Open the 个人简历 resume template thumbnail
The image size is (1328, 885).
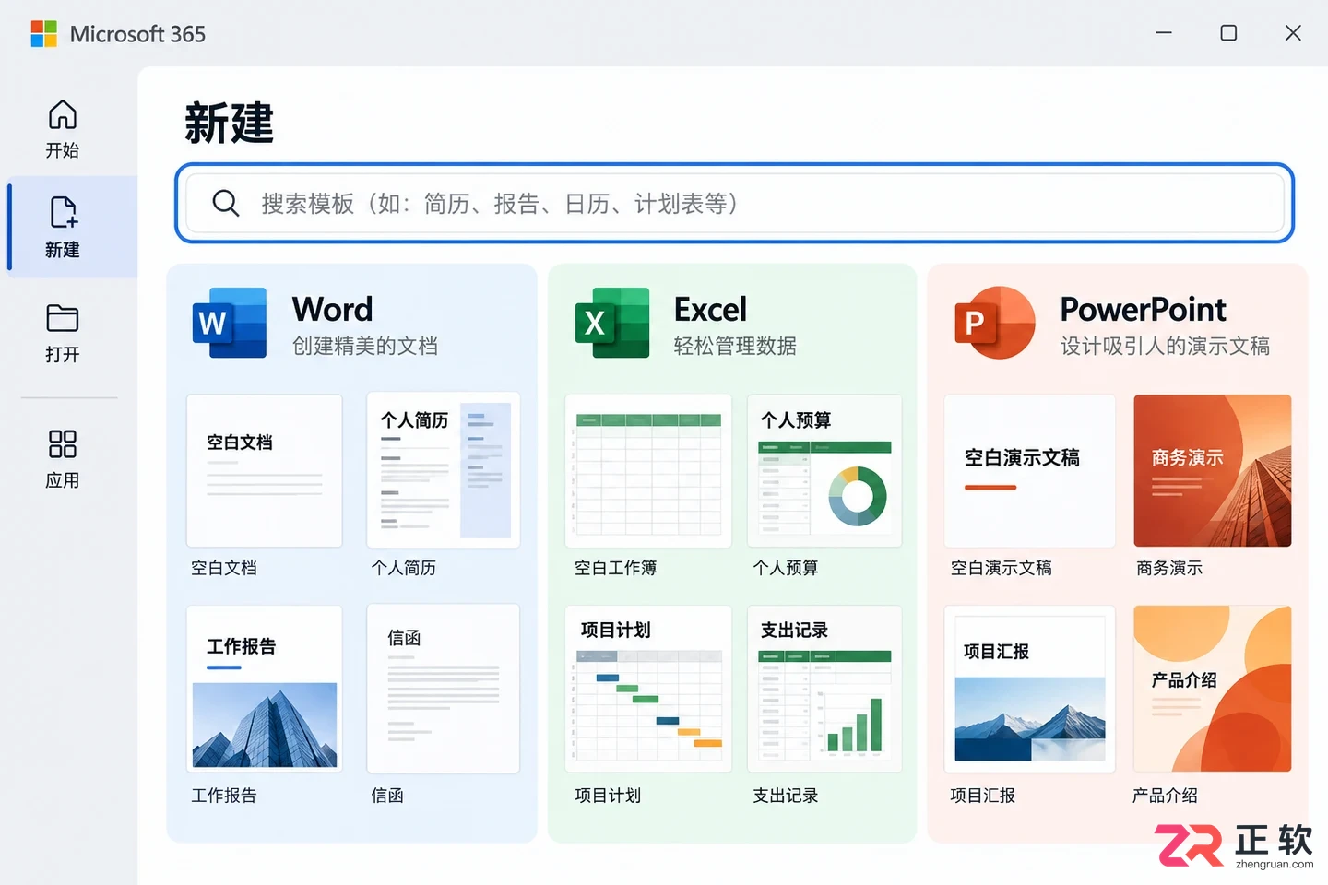pos(444,471)
